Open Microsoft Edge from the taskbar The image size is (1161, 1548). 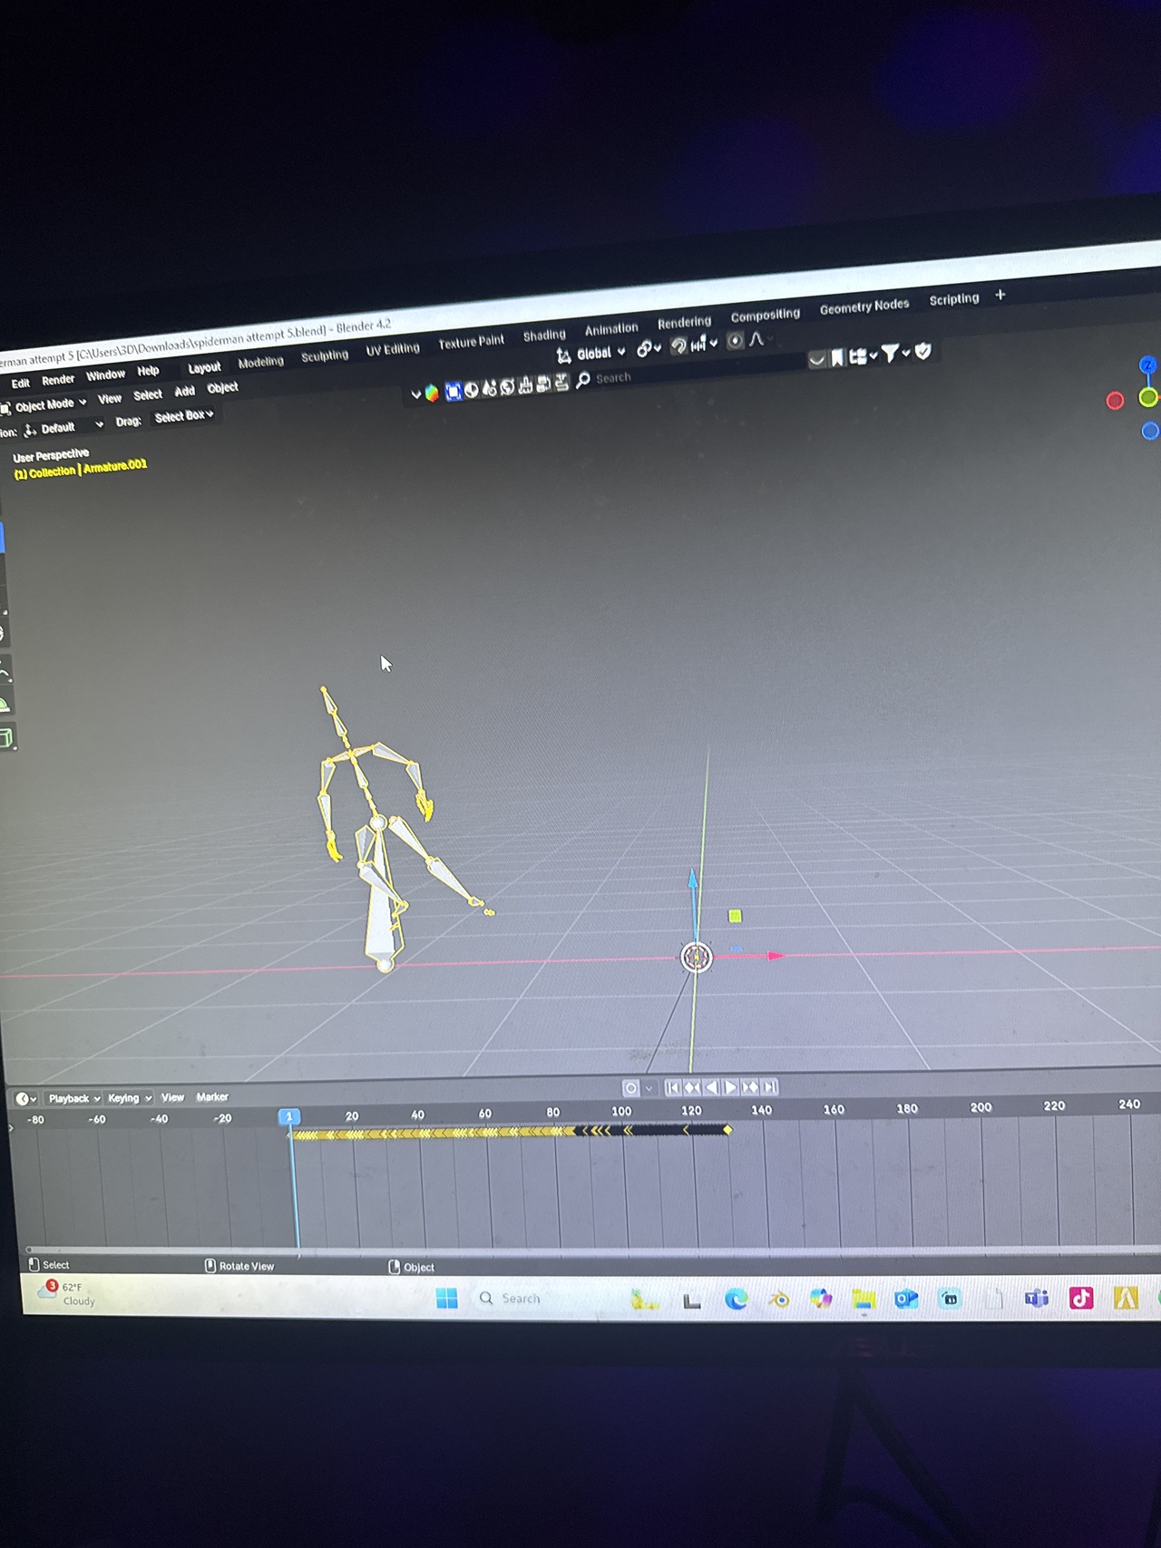click(x=736, y=1300)
